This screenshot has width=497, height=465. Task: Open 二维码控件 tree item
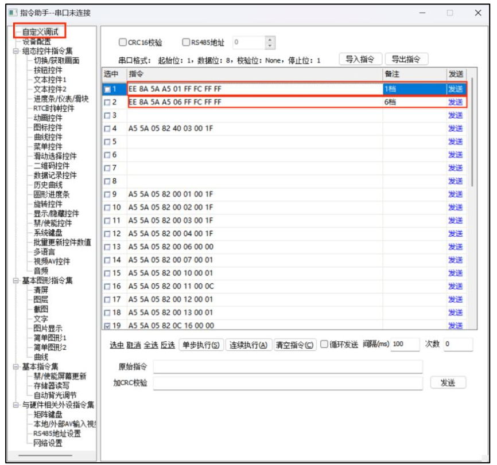(52, 166)
